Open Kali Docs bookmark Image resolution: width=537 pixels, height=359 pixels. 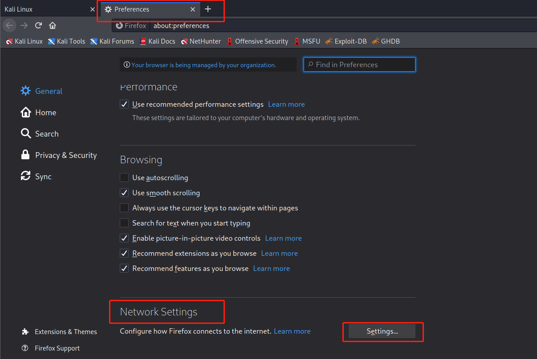157,41
